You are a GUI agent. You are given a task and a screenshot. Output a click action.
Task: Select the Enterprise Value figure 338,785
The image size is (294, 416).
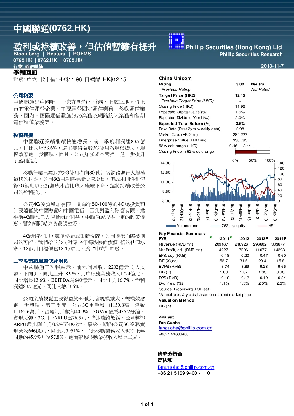(x=240, y=140)
